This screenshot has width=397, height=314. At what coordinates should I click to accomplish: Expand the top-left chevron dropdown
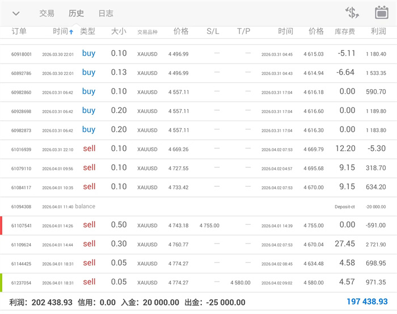coord(16,14)
